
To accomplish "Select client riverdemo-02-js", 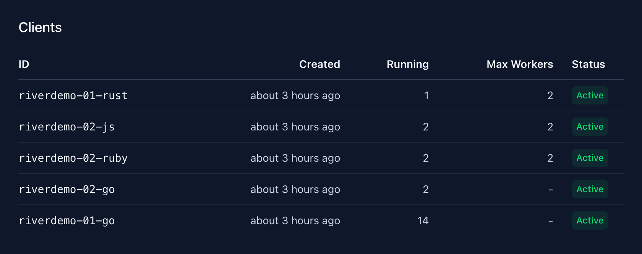I will tap(67, 127).
